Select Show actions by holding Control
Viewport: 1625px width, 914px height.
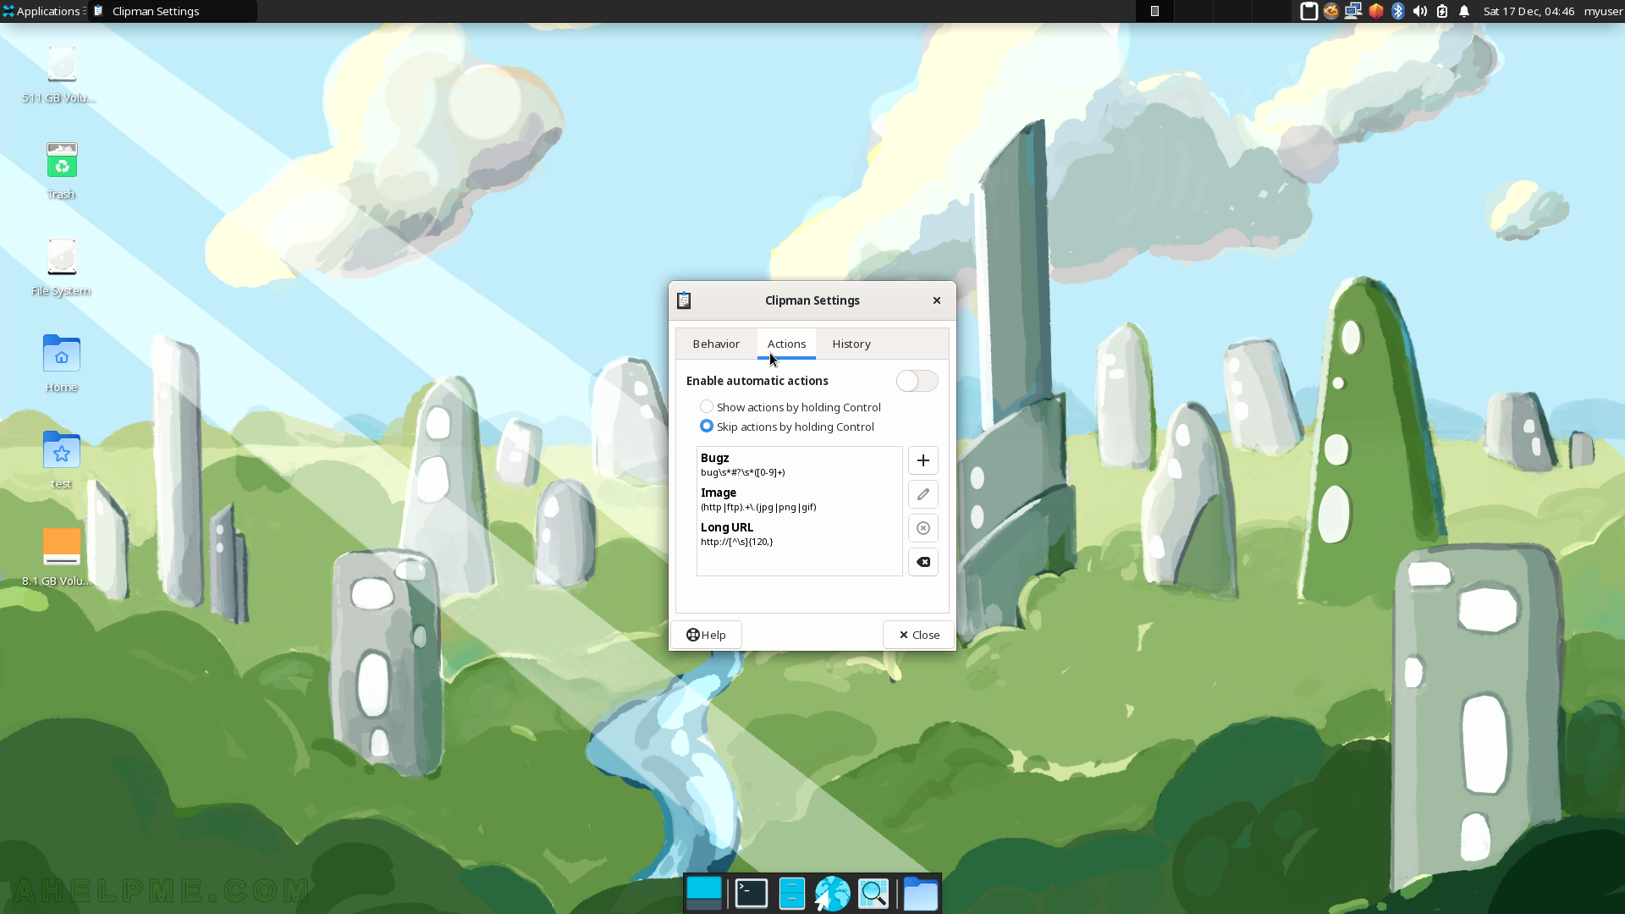[790, 407]
